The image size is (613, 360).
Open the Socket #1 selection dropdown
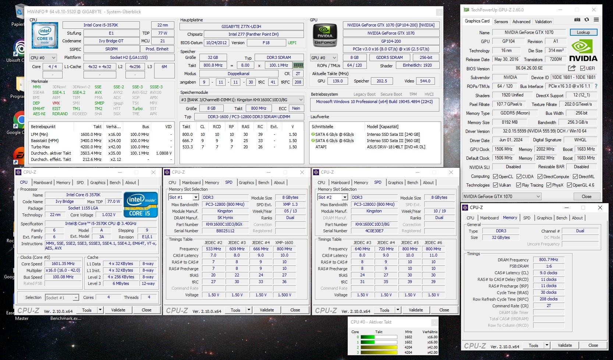tap(62, 297)
